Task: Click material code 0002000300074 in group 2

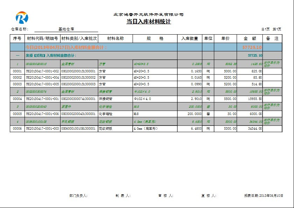Action: pos(36,92)
